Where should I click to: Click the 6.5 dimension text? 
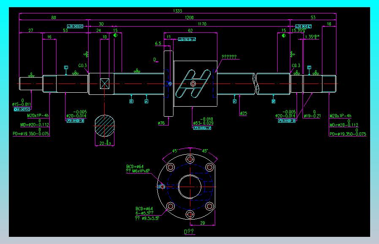click(158, 43)
